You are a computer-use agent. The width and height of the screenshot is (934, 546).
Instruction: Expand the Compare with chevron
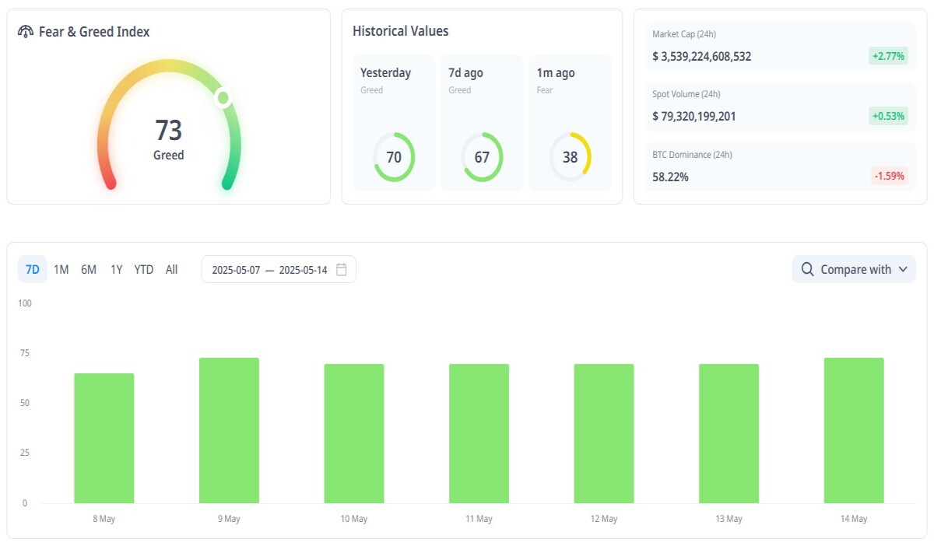[x=903, y=269]
